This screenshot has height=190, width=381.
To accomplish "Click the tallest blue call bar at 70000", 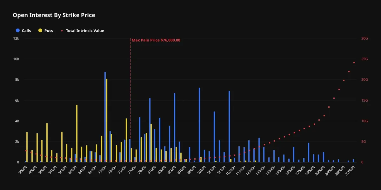I will (105, 117).
